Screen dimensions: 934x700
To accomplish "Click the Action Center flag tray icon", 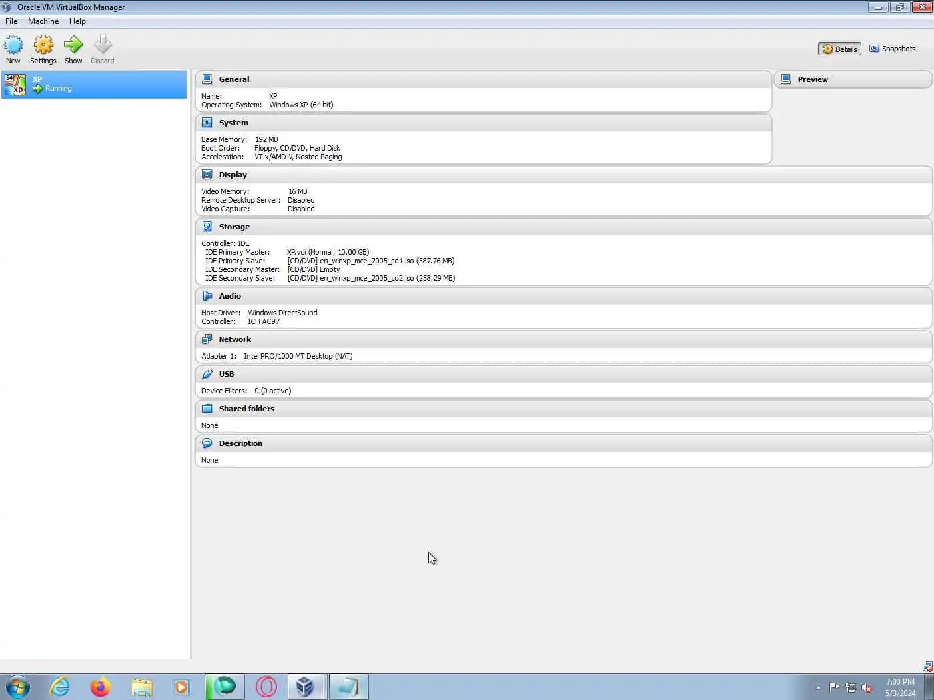I will click(x=835, y=687).
